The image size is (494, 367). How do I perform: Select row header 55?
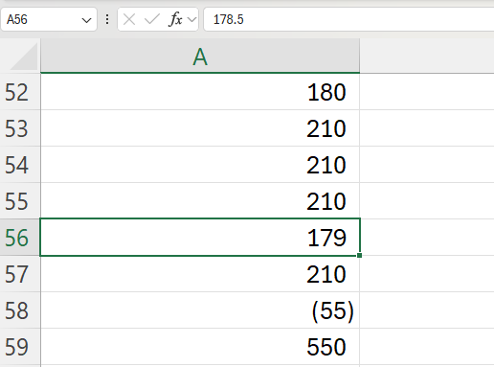(x=20, y=201)
